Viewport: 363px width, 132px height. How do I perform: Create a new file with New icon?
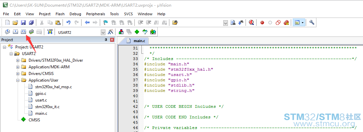point(8,23)
